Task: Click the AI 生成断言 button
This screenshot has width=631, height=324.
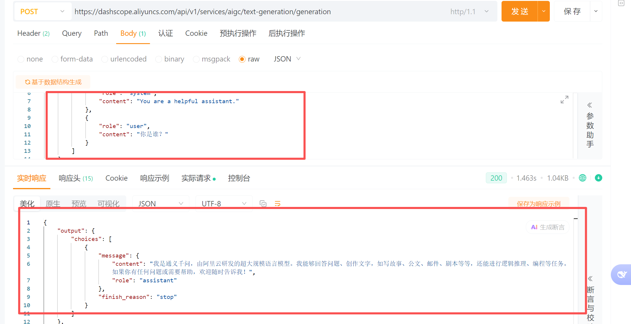Action: click(x=547, y=227)
